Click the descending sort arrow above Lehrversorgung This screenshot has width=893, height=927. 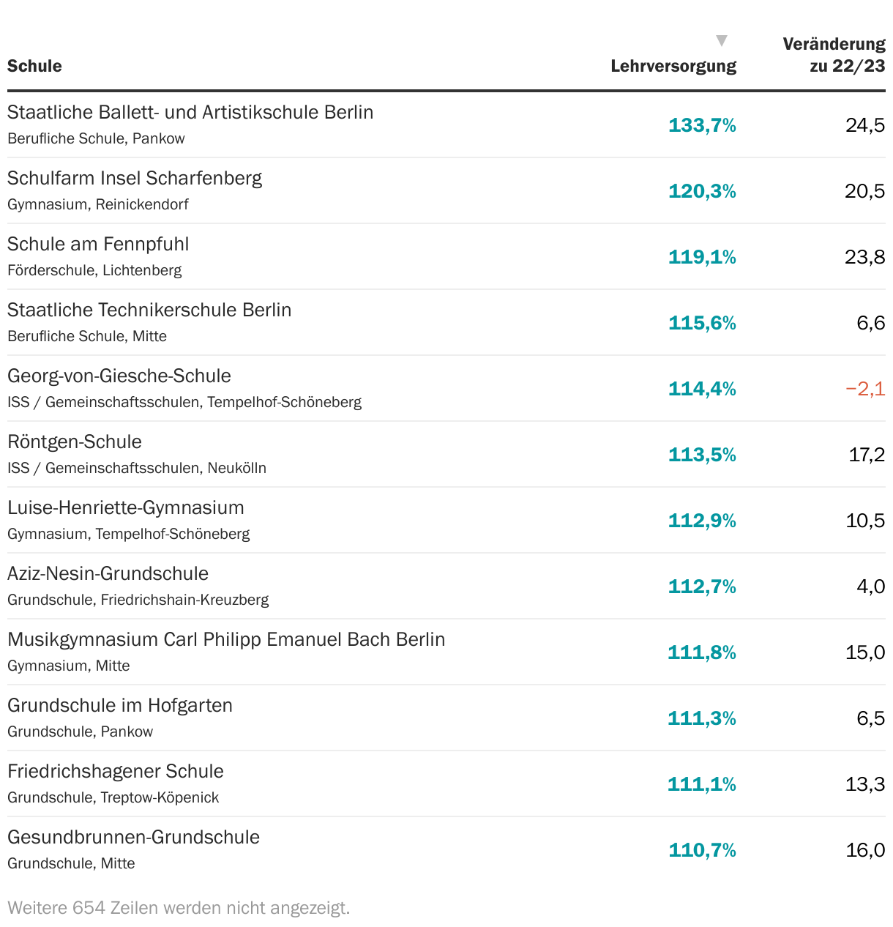click(x=722, y=41)
